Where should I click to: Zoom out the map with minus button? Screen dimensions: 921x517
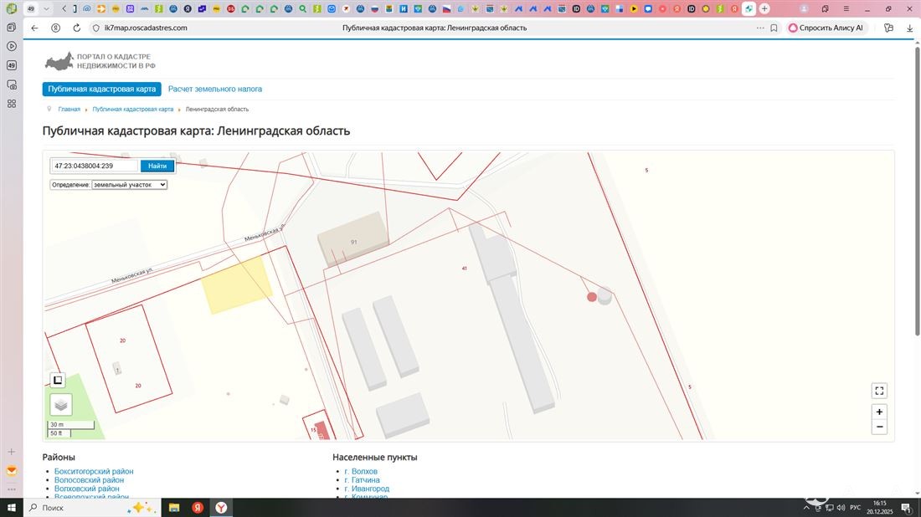[879, 427]
